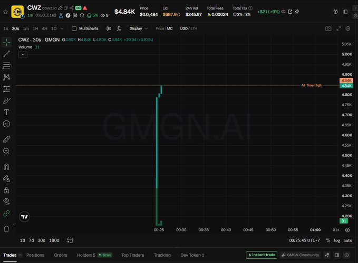
Task: Open the add-note icon next to the contract address
Action: pos(75,15)
